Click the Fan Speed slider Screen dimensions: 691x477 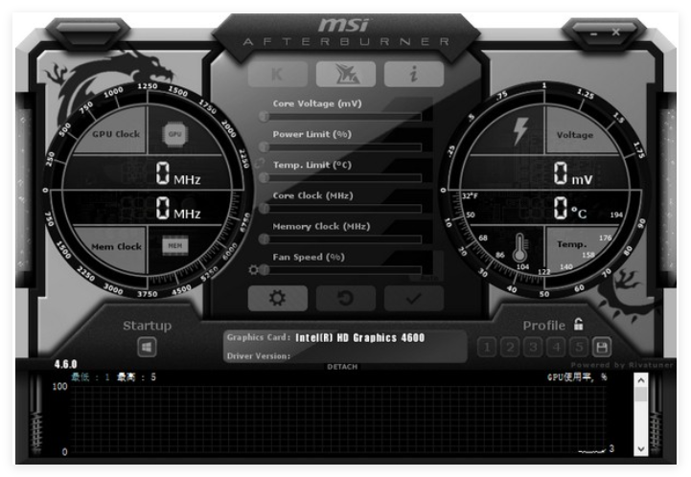pyautogui.click(x=340, y=270)
